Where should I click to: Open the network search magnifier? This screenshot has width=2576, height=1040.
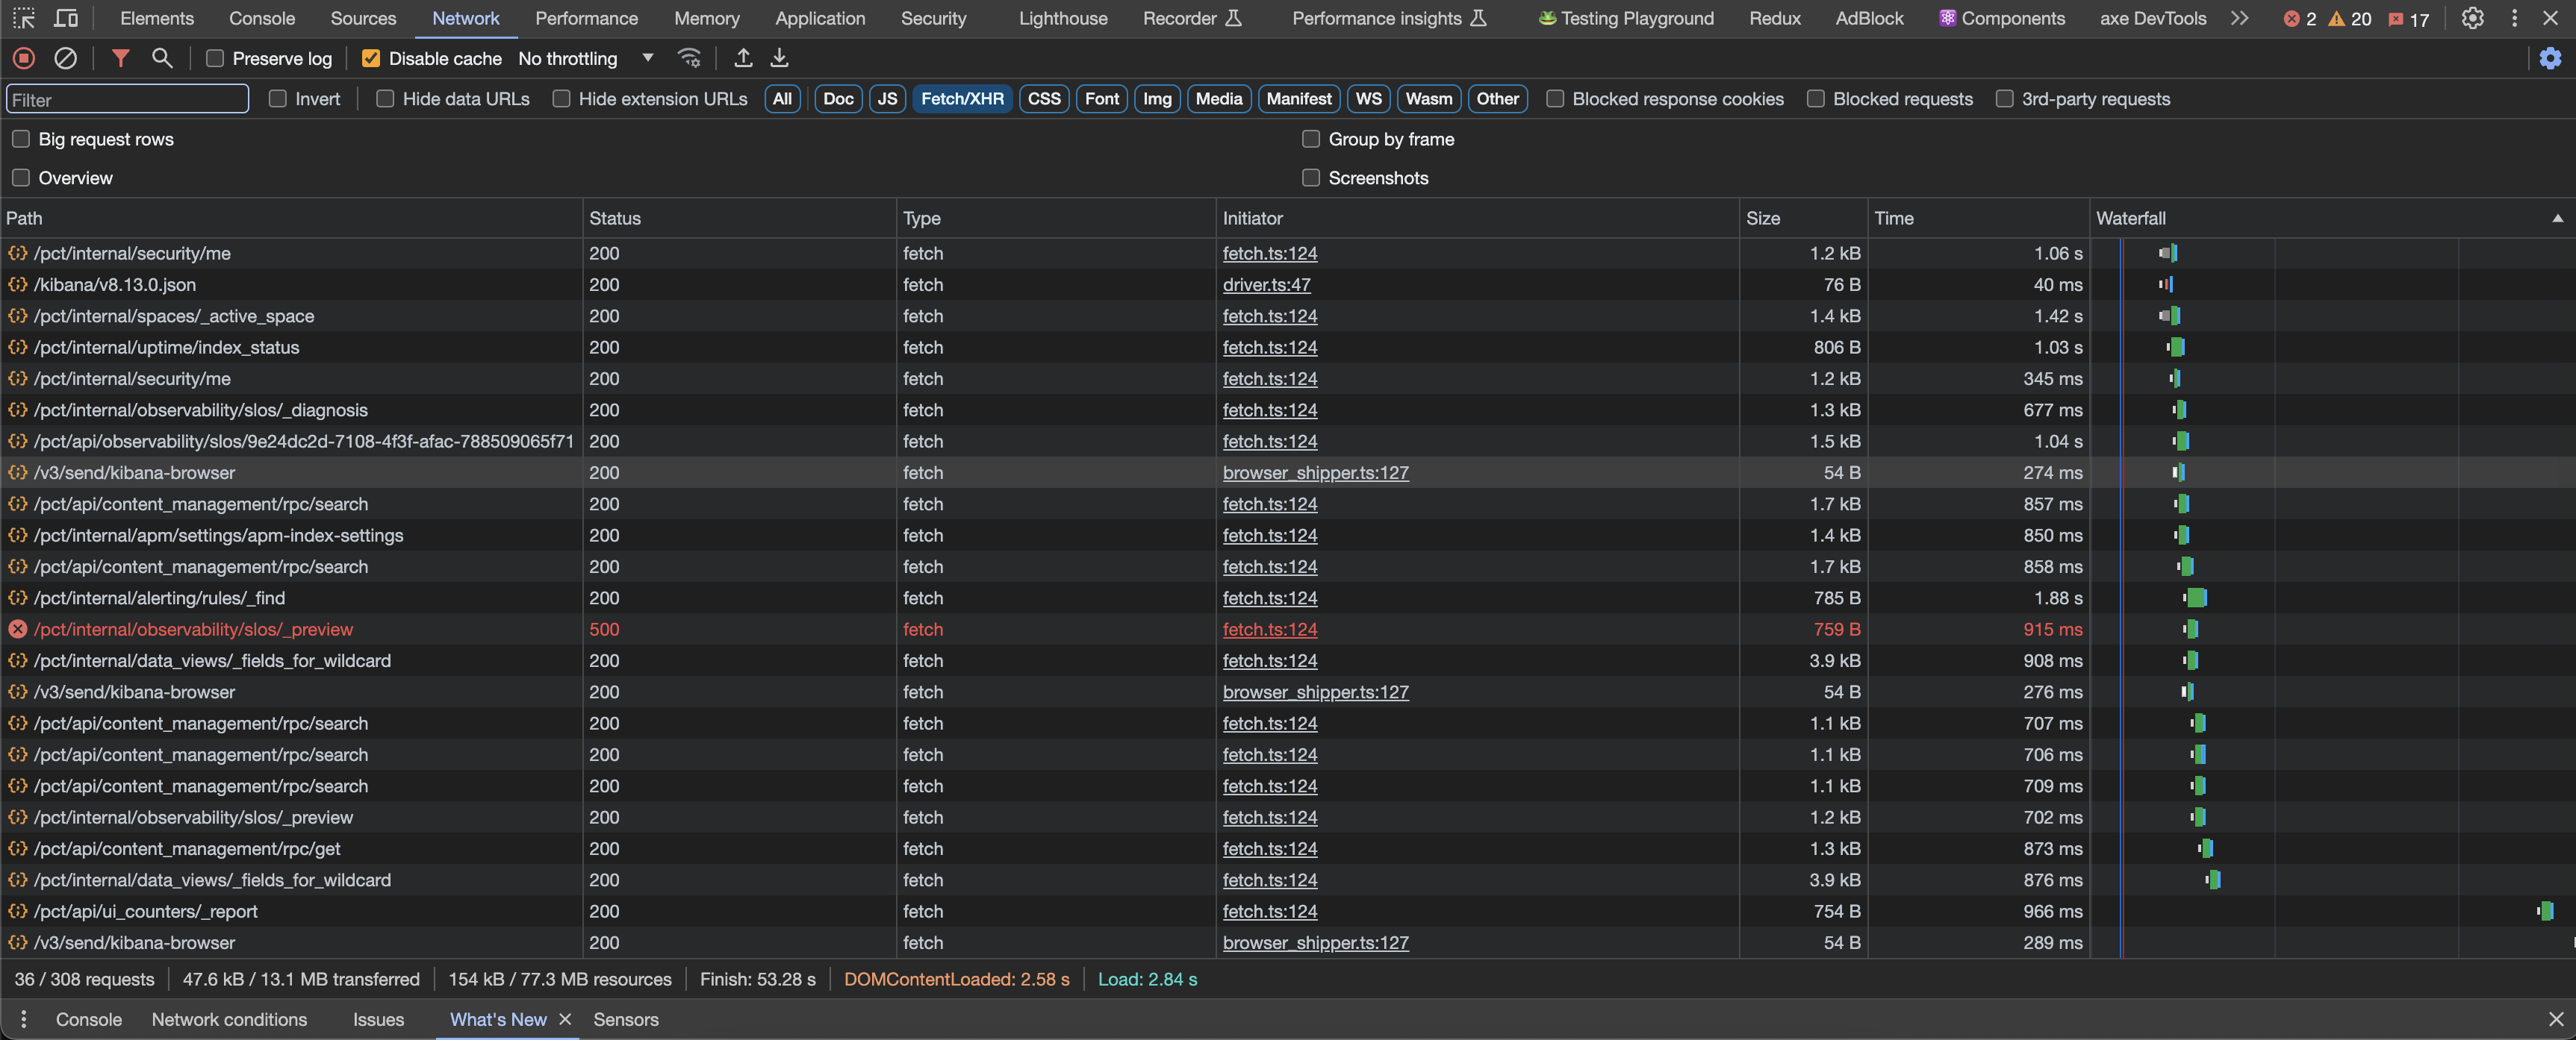pyautogui.click(x=162, y=58)
